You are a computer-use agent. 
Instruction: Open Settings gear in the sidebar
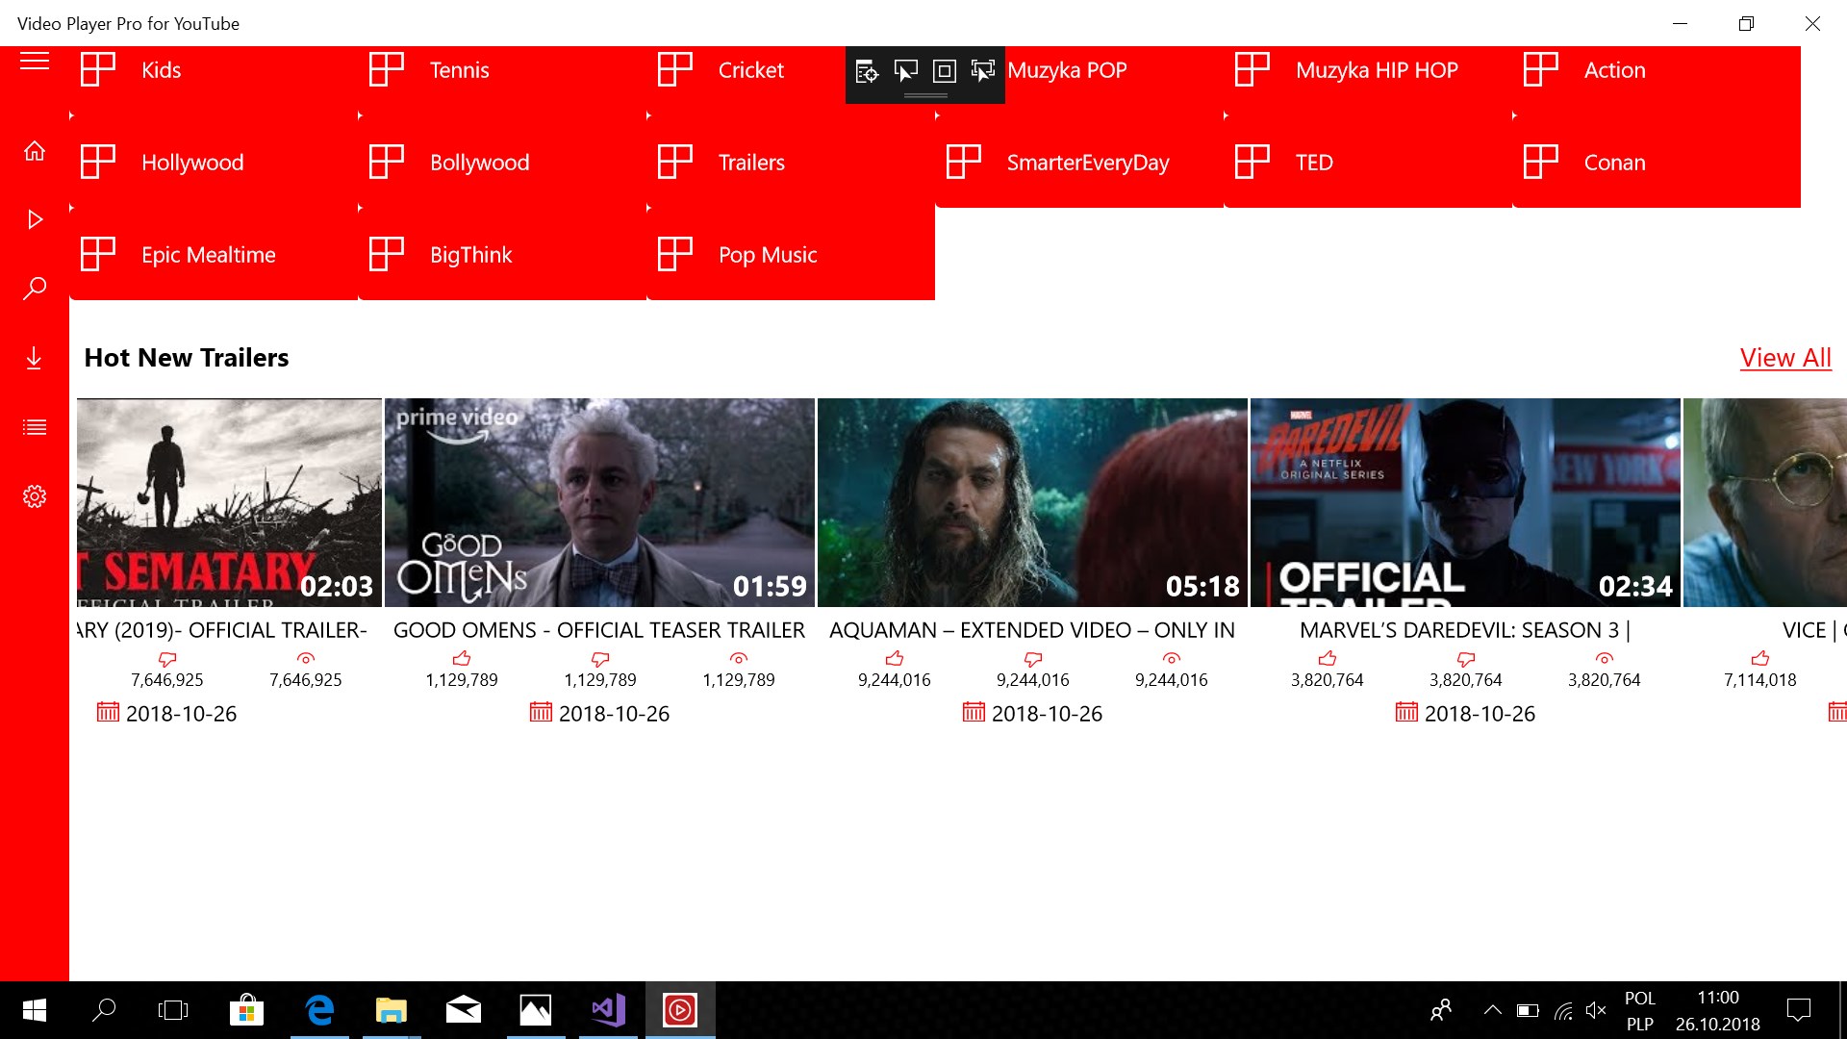tap(35, 496)
